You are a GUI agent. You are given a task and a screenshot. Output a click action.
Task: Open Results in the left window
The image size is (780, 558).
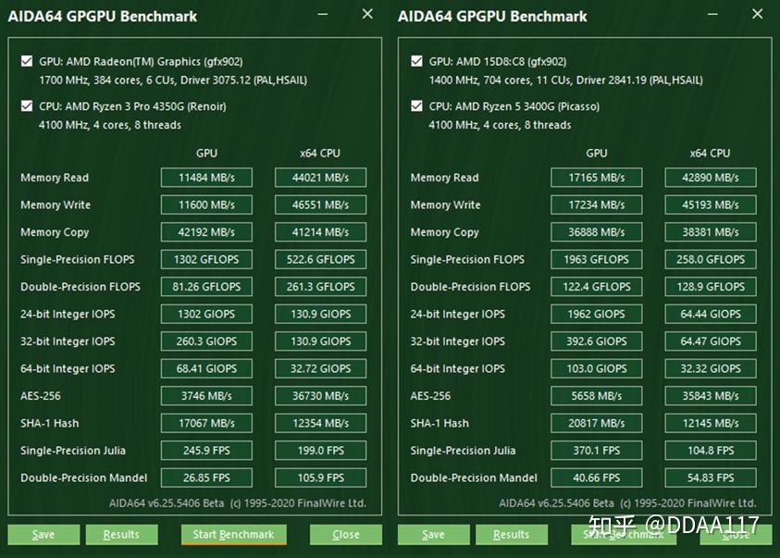[x=121, y=534]
